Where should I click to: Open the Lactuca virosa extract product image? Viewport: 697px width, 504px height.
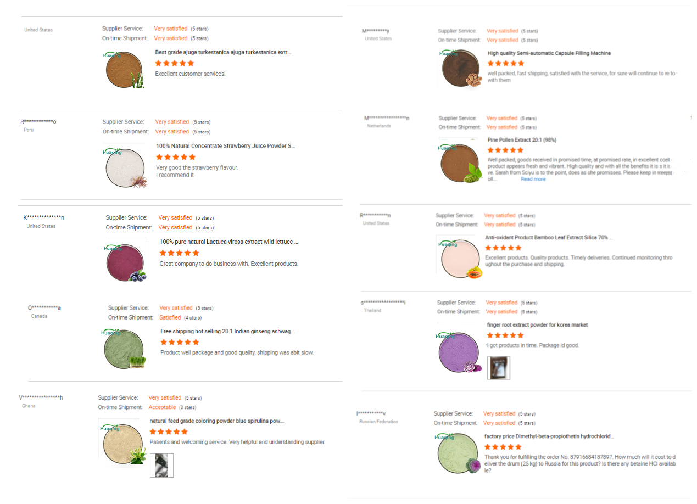pyautogui.click(x=126, y=261)
